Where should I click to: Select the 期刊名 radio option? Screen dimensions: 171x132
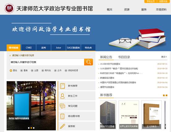click(43, 70)
